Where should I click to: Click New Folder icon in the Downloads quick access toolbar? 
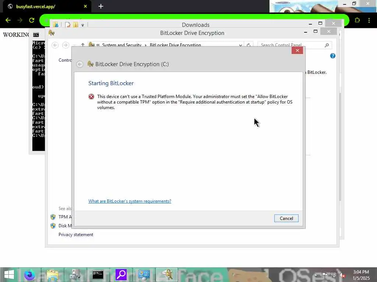[75, 25]
